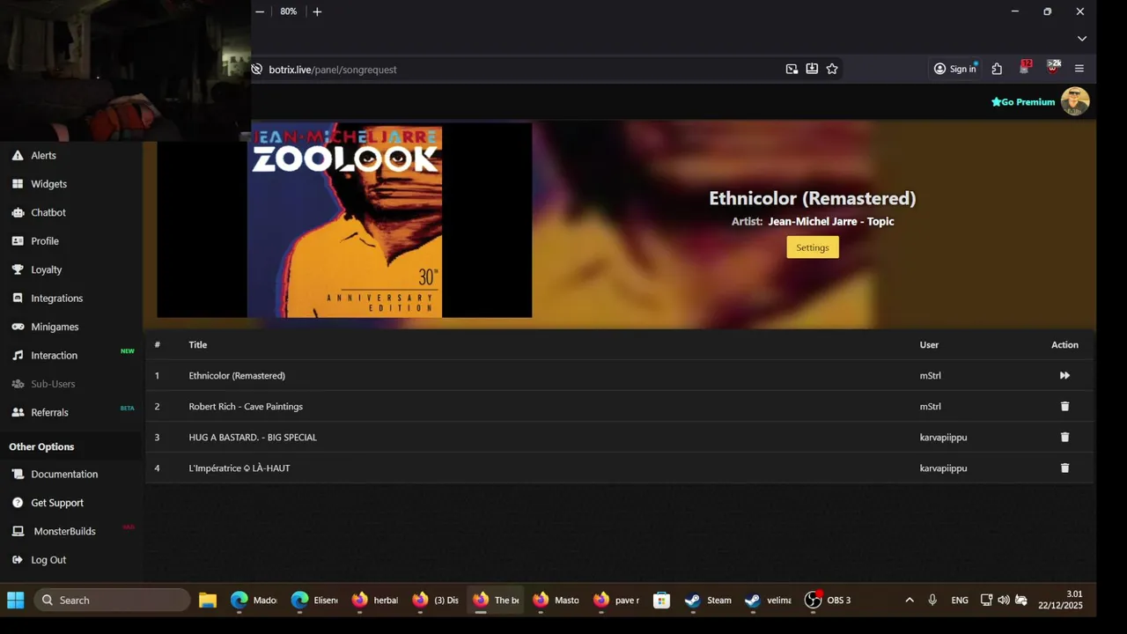Open the Sub-Users item
The width and height of the screenshot is (1127, 634).
pos(53,384)
